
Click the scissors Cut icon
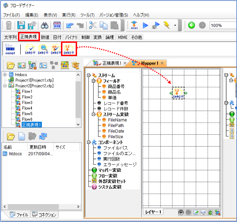93,25
